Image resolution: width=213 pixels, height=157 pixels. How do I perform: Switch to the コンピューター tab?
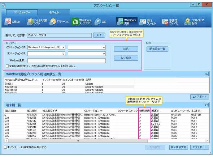[22, 12]
